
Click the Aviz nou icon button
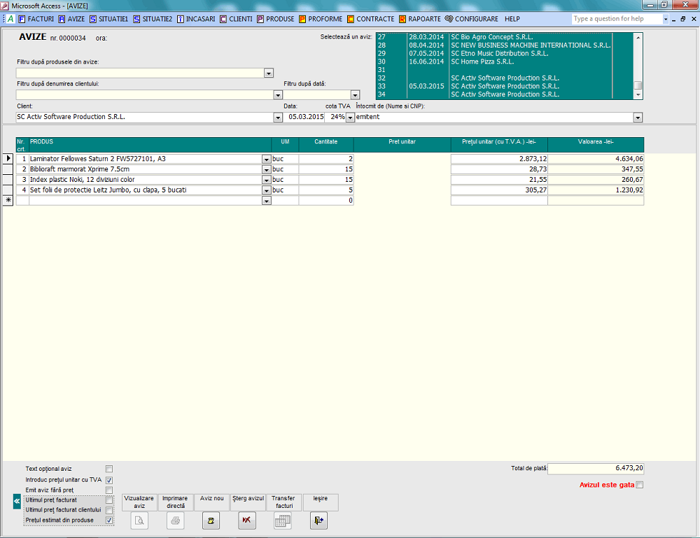(x=211, y=521)
